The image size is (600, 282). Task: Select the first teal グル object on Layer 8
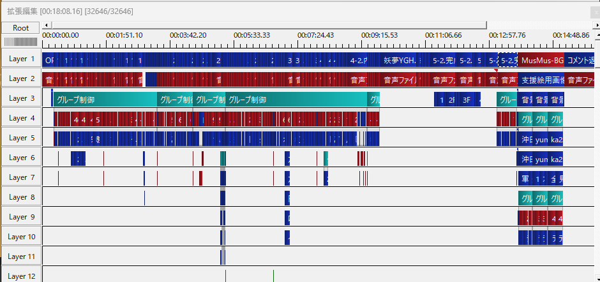525,198
